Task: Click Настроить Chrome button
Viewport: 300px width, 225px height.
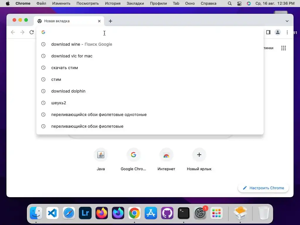Action: click(263, 188)
